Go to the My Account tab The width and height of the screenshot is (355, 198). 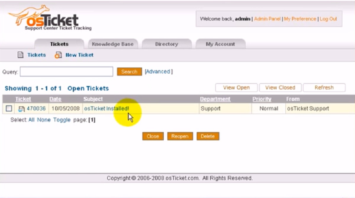[x=220, y=44]
